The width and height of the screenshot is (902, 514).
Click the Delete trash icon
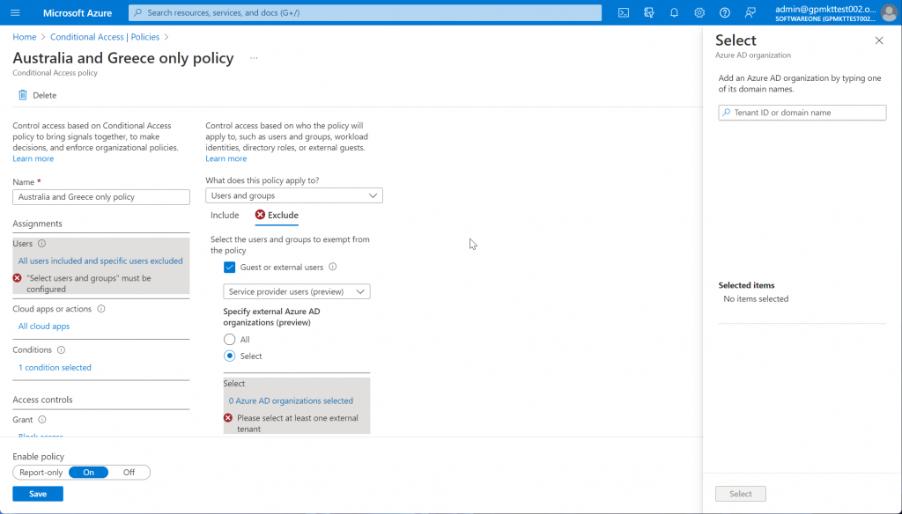[x=22, y=95]
